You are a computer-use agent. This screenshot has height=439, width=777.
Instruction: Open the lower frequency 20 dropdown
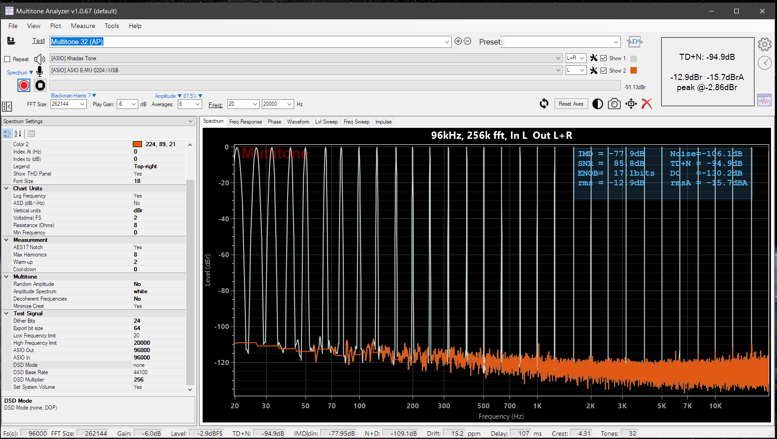point(255,104)
